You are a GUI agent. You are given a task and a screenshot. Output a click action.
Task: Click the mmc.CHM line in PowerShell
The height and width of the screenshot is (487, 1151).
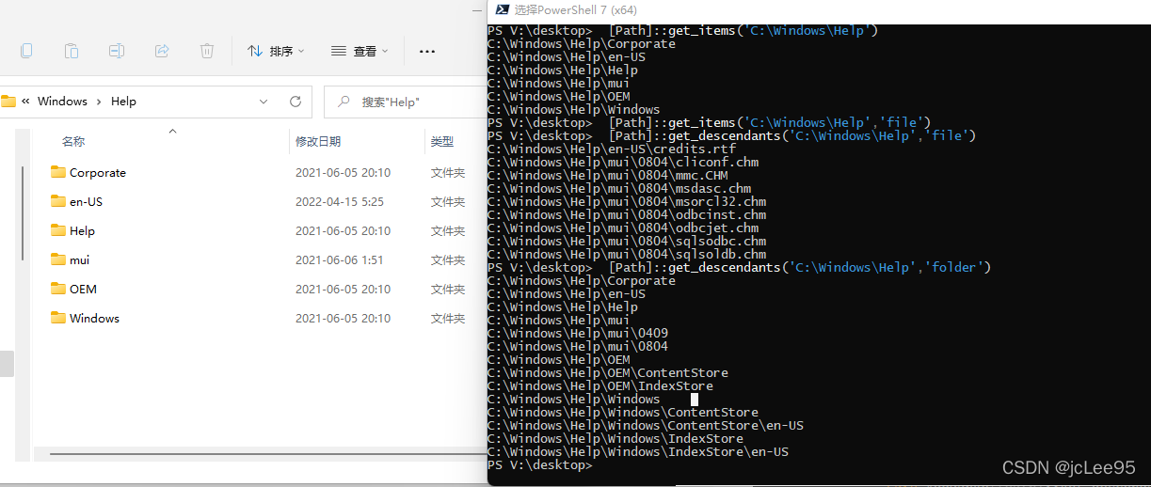[x=608, y=175]
